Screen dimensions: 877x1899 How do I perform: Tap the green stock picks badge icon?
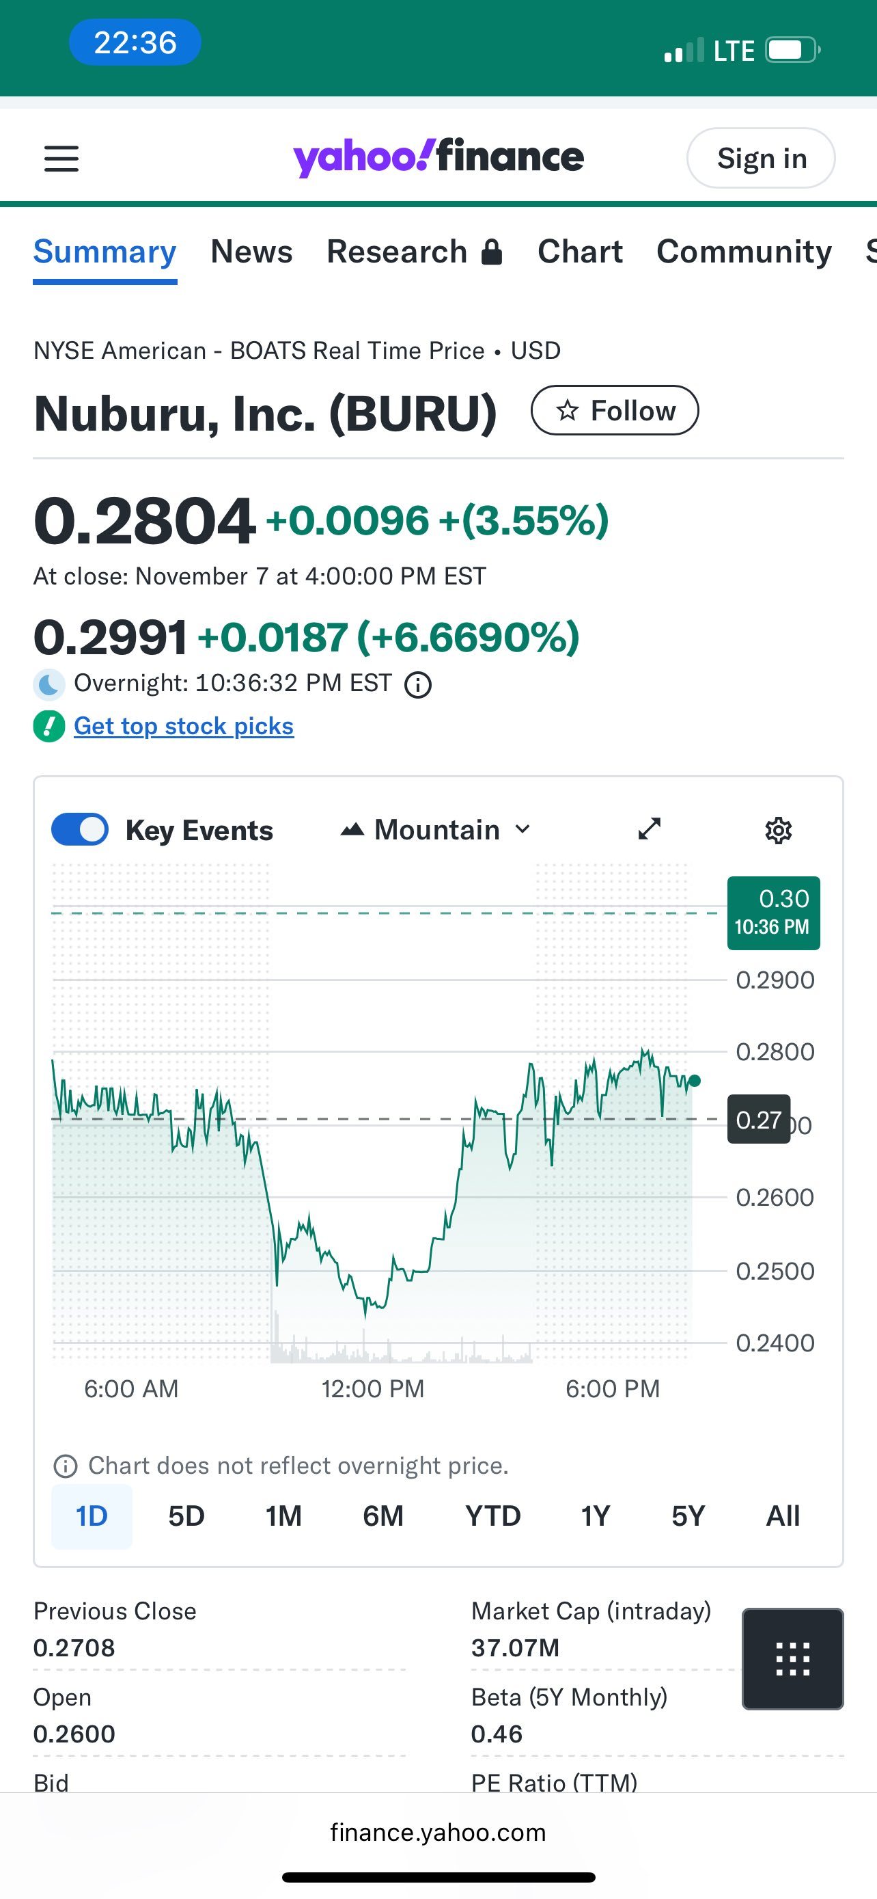[48, 726]
